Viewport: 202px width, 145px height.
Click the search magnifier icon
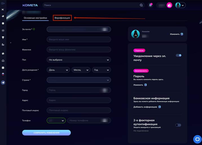141,5
